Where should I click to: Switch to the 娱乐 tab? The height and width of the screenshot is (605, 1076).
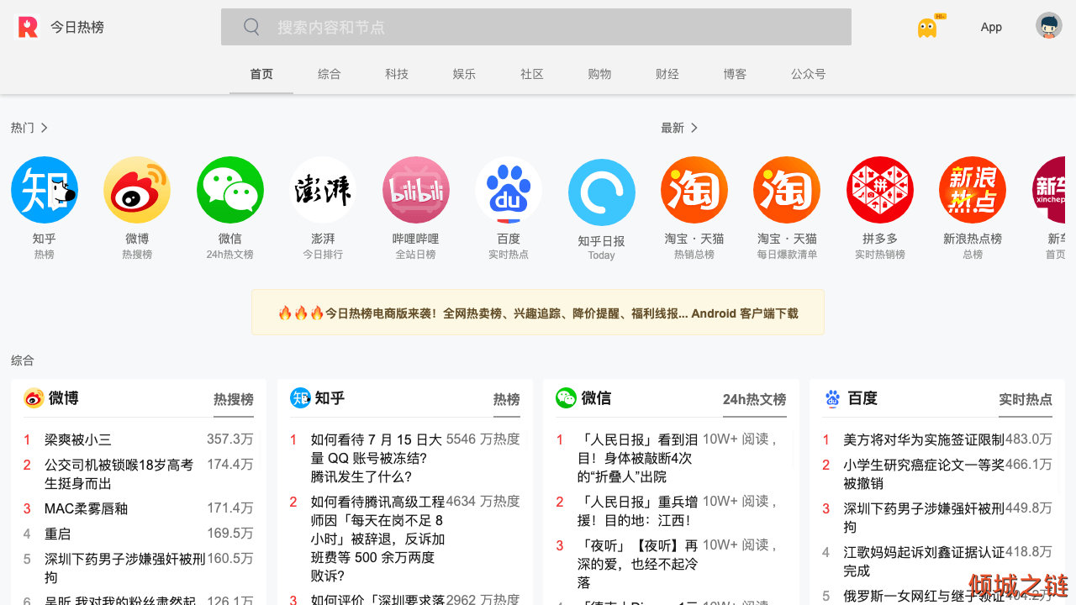tap(464, 74)
